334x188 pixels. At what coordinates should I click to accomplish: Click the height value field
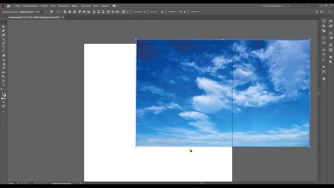[195, 11]
